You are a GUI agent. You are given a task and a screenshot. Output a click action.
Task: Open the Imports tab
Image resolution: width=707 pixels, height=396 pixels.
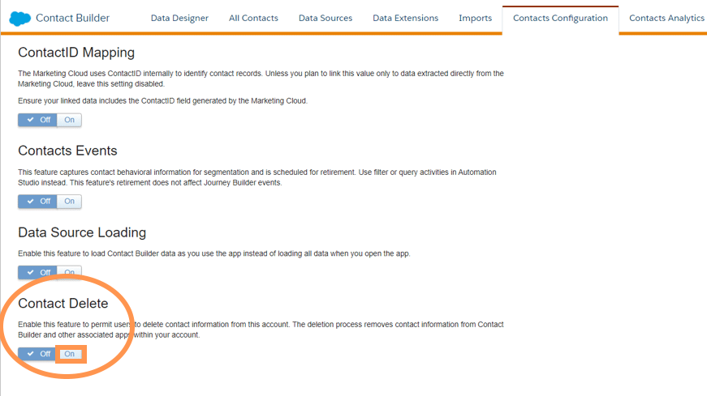[x=475, y=18]
